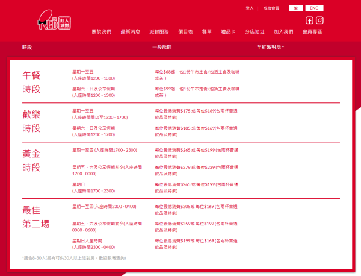Open the 關於我們 menu

tap(102, 31)
